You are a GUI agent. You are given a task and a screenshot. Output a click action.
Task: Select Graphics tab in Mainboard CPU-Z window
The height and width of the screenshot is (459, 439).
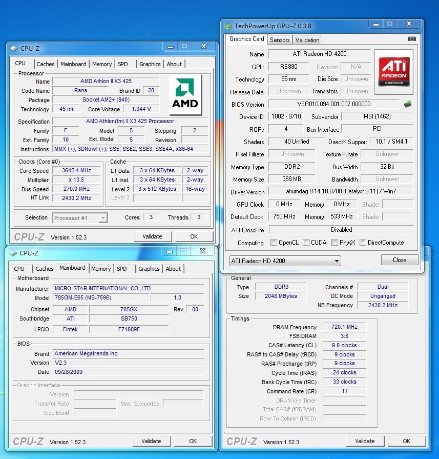coord(149,269)
